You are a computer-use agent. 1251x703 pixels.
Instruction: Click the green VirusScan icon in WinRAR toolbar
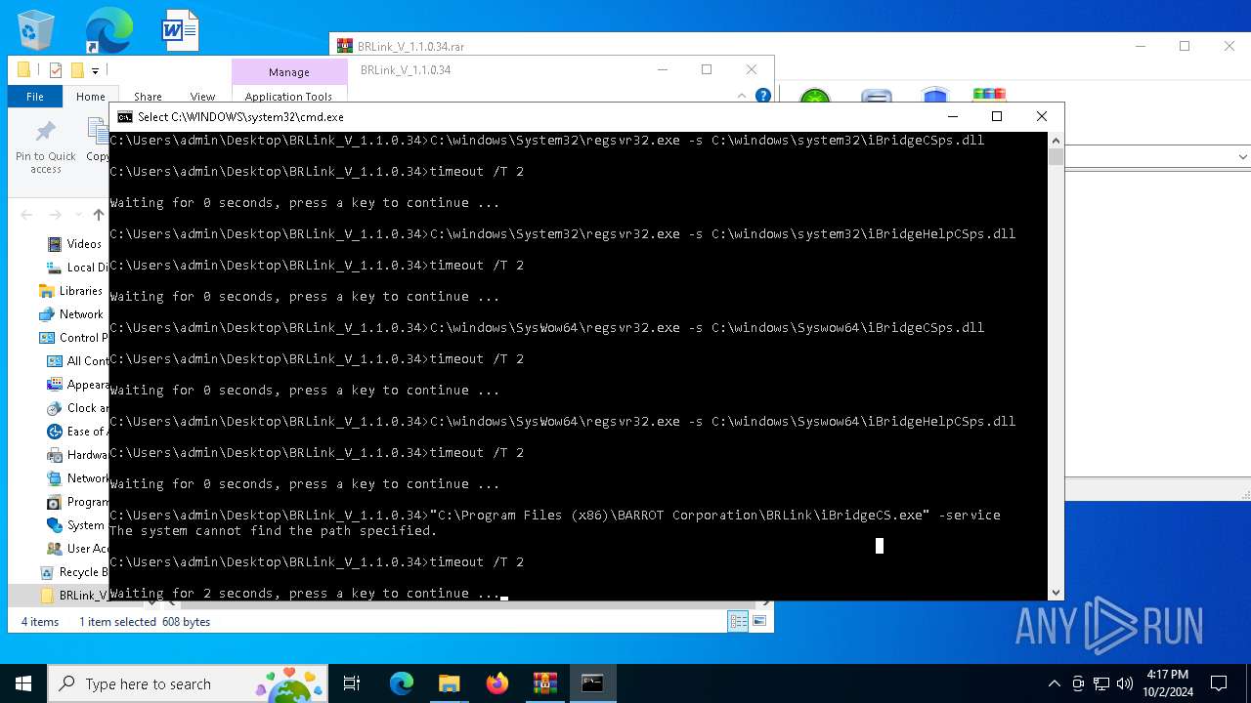pyautogui.click(x=815, y=98)
